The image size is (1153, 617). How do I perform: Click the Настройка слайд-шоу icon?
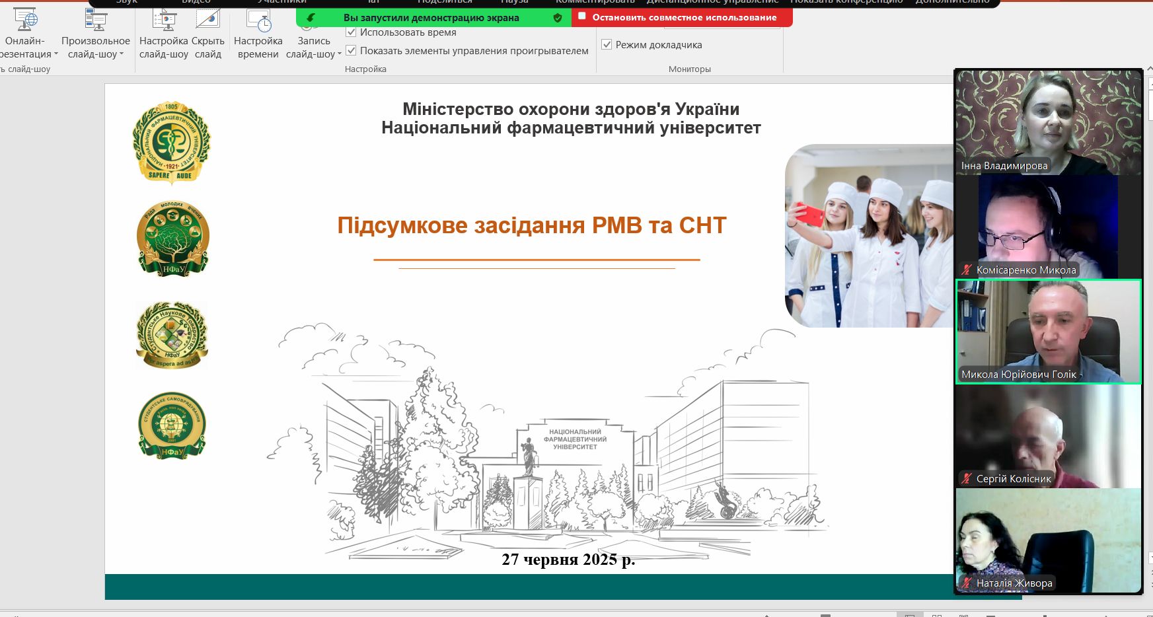(x=164, y=19)
